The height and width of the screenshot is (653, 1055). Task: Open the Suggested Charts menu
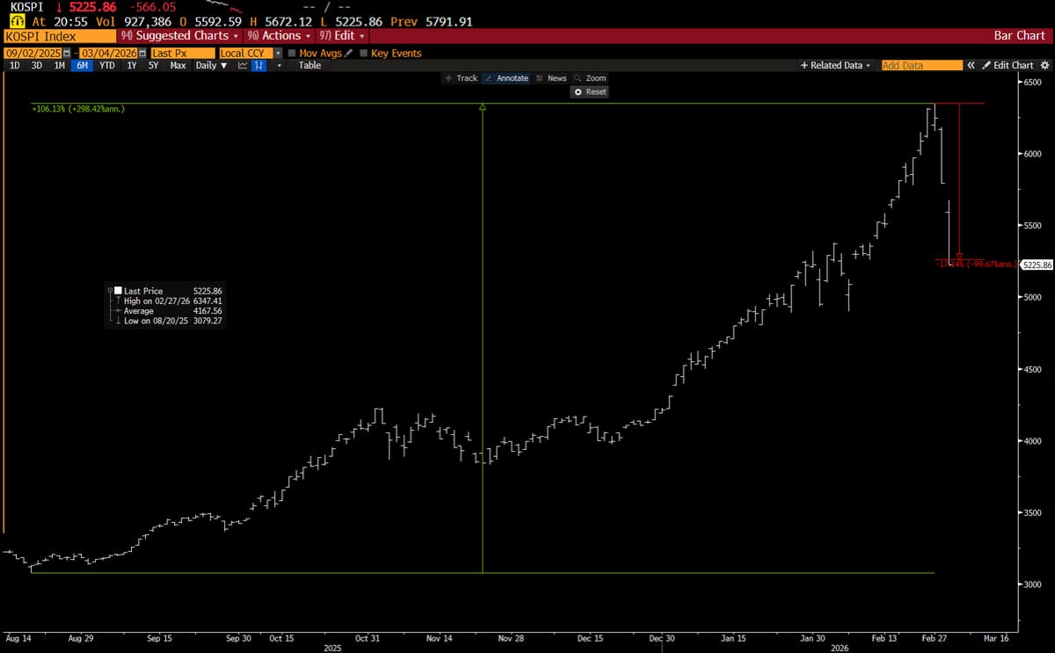click(x=180, y=36)
